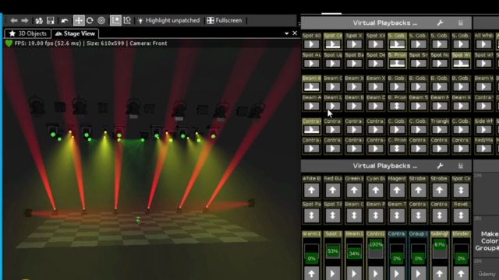Open the stage panel dropdown arrow
Viewport: 499px width, 280px height.
click(286, 33)
